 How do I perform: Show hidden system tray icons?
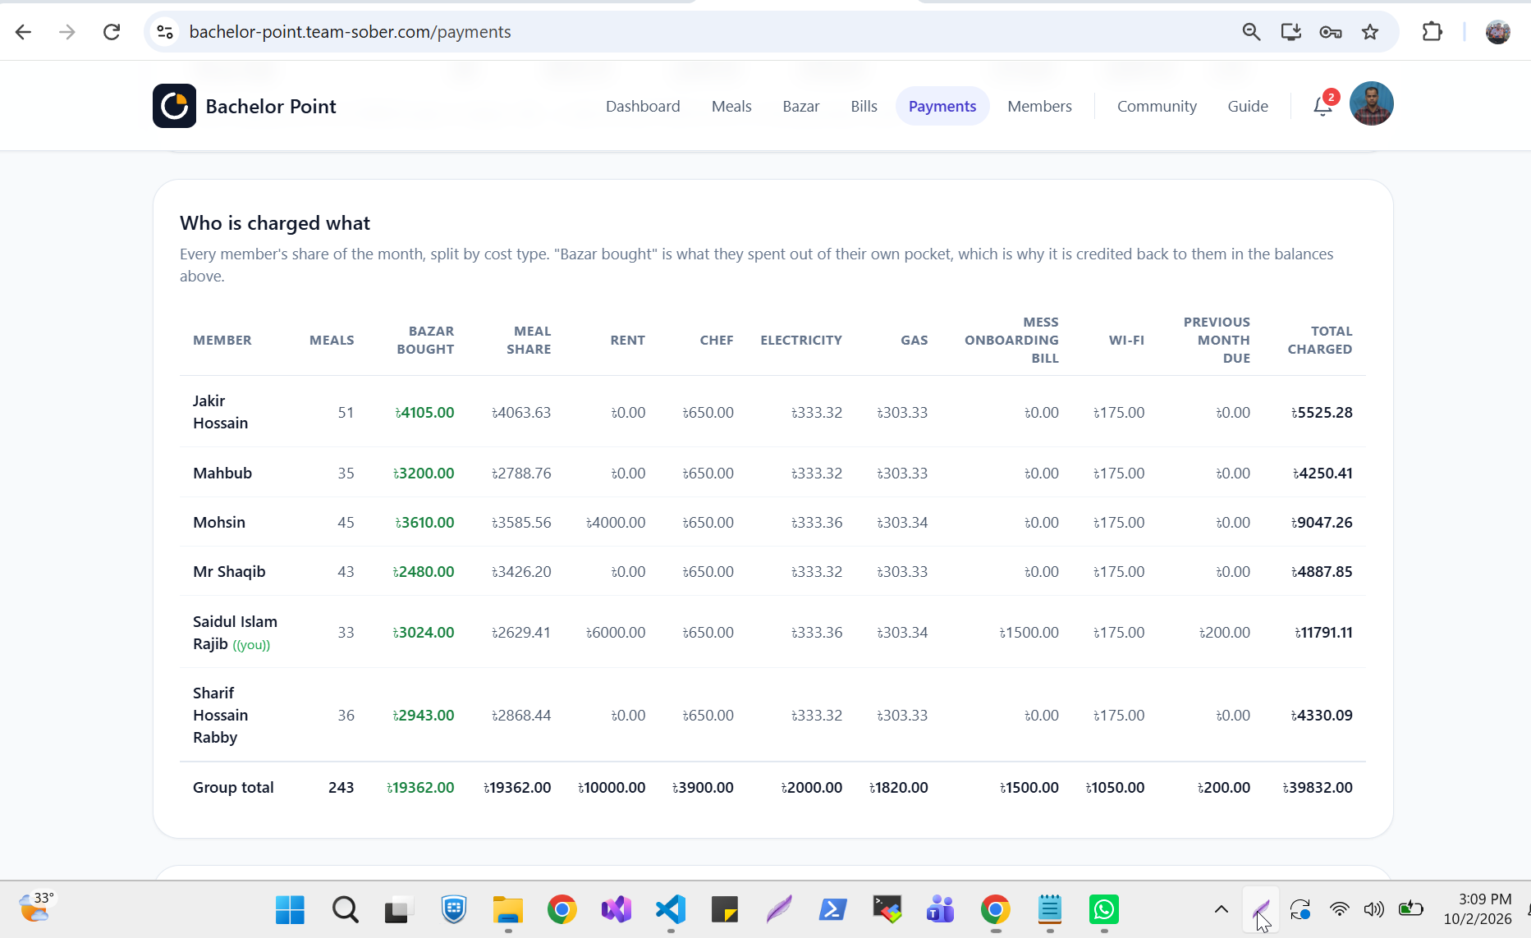coord(1221,909)
